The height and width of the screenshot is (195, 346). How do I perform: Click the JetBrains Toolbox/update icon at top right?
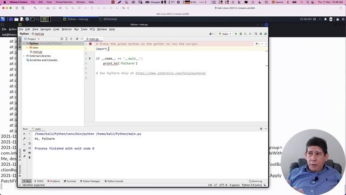click(x=265, y=34)
